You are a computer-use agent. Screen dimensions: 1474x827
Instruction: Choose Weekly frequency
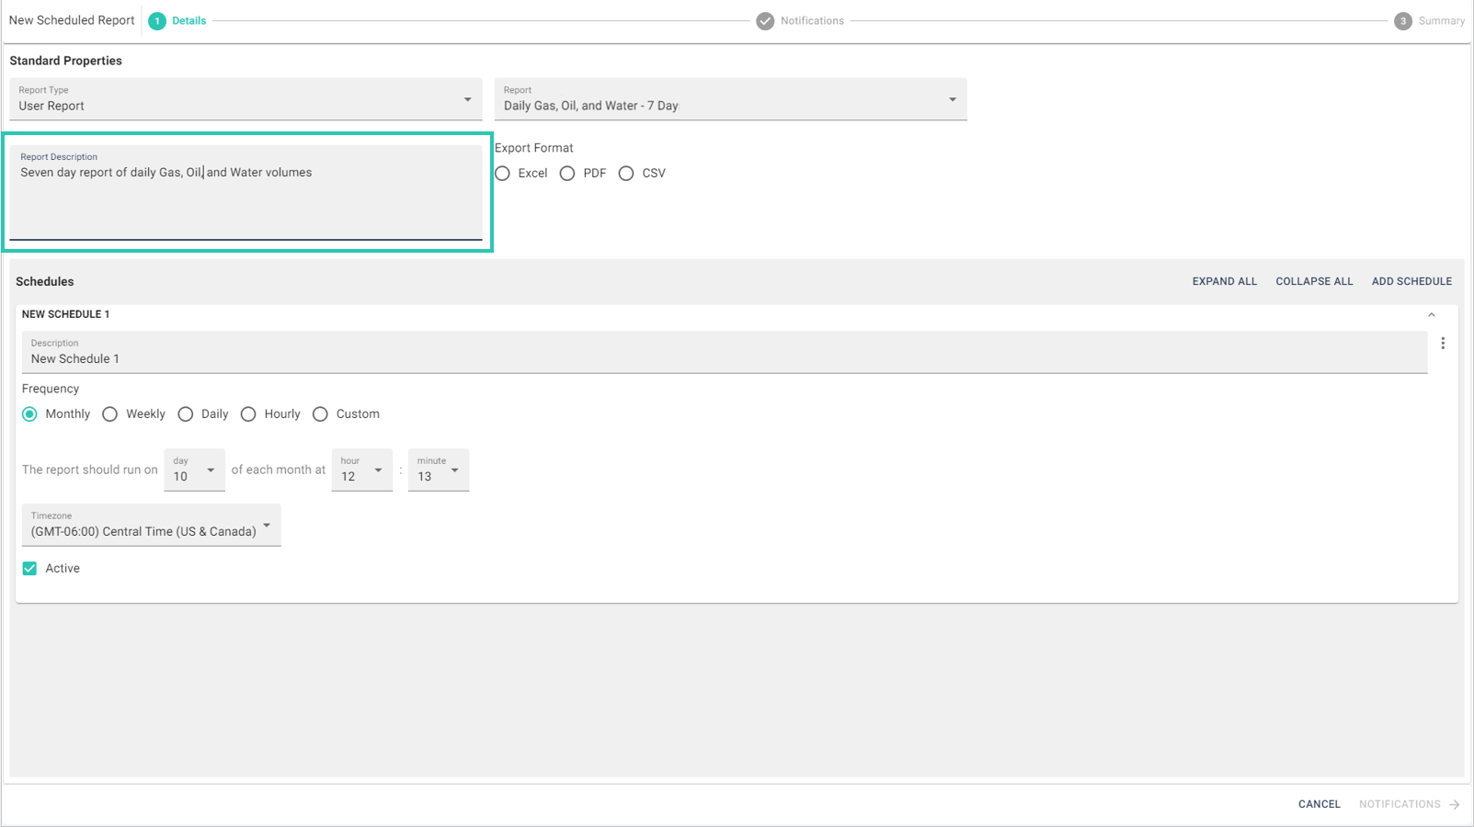click(110, 414)
